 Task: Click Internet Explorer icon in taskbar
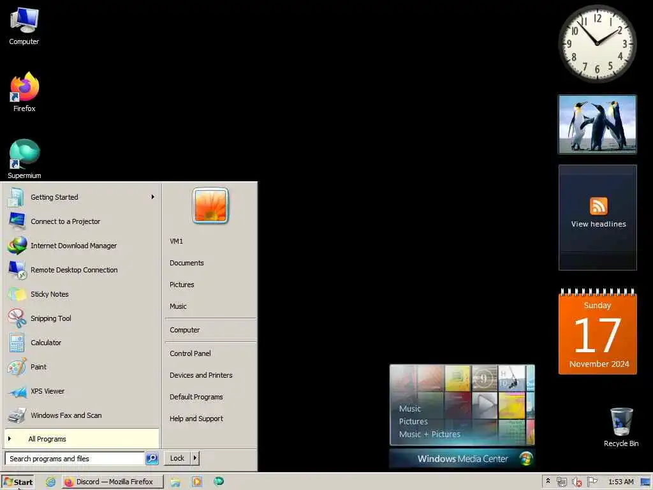[x=50, y=482]
